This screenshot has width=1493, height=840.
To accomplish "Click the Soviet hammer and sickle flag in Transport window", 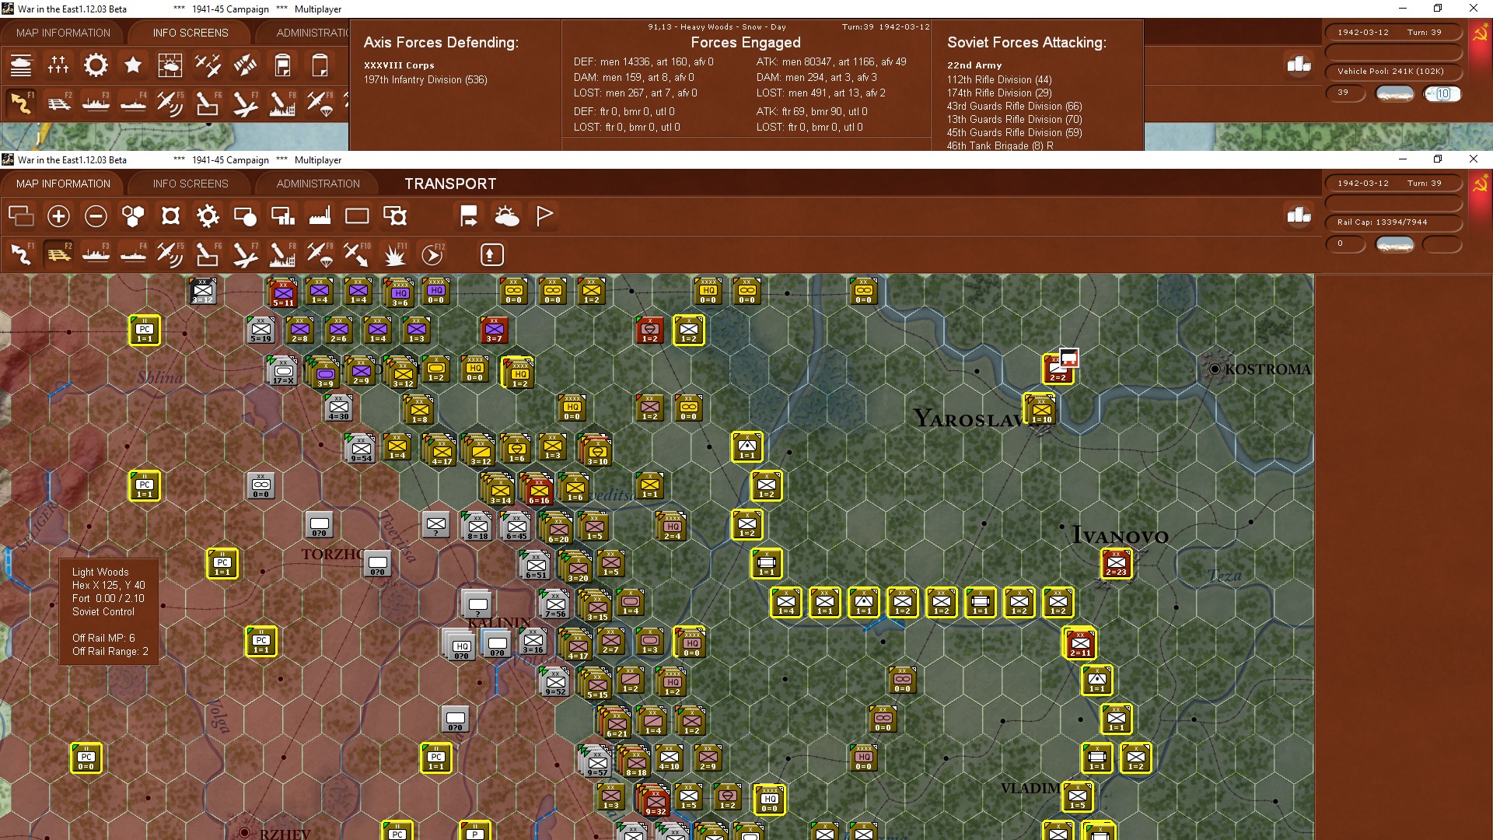I will tap(1480, 184).
